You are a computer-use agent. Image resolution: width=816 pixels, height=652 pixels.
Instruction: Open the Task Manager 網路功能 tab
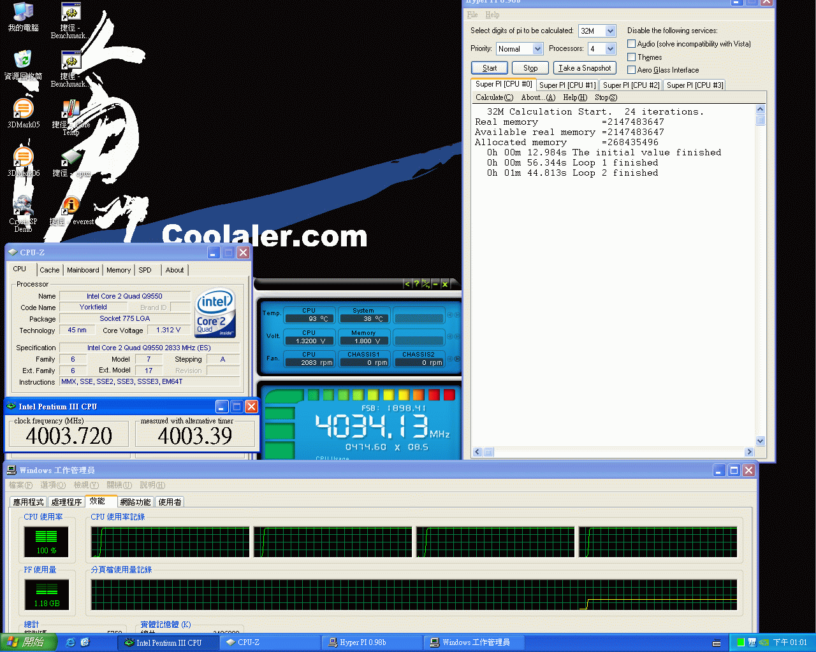135,502
